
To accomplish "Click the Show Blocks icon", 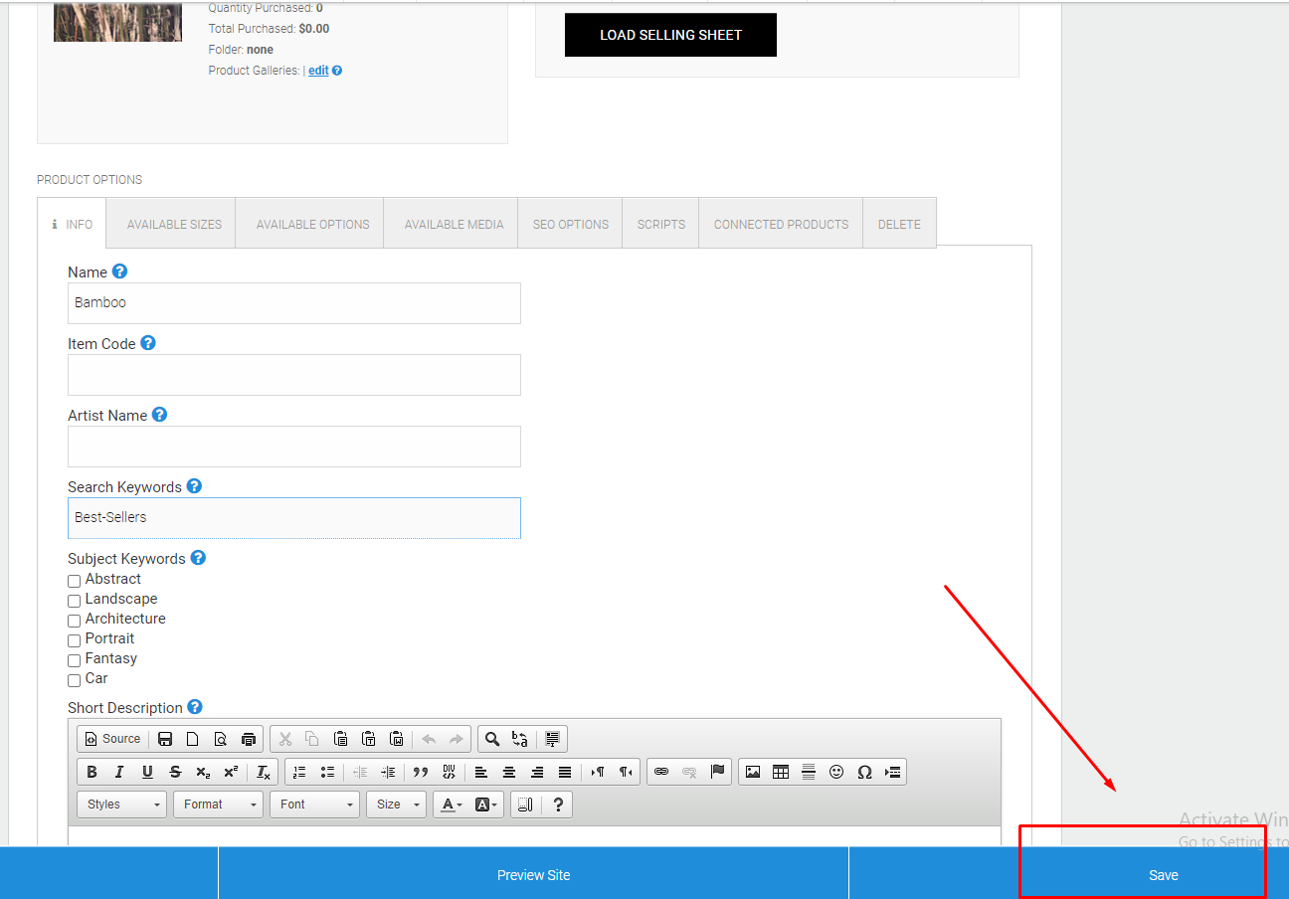I will point(526,805).
